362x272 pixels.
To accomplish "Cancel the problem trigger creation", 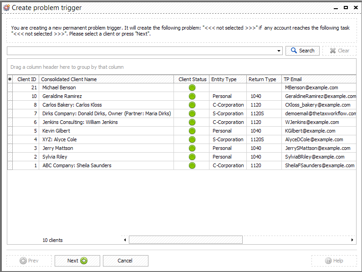I will point(125,261).
